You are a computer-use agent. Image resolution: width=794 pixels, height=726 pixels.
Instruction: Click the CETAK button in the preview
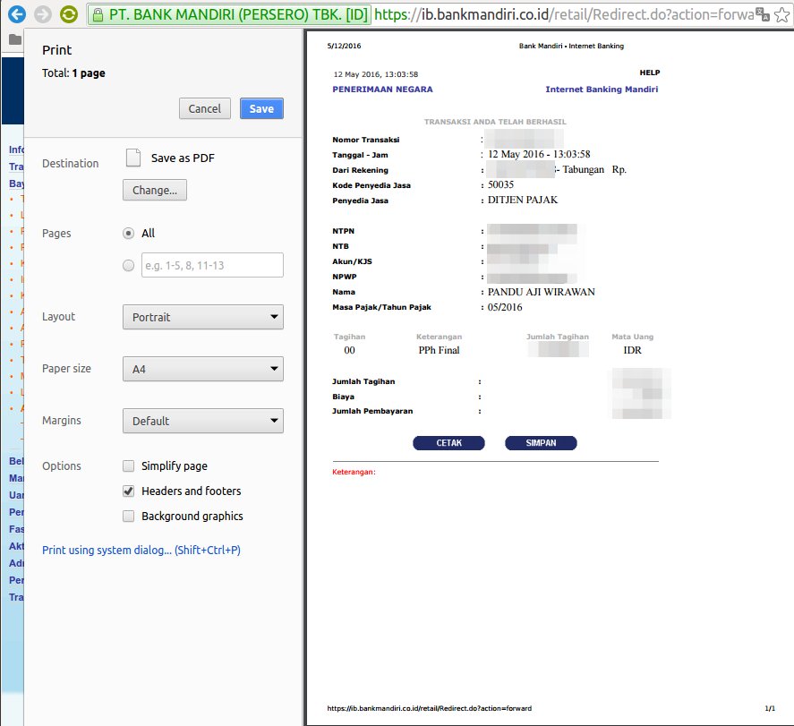coord(449,443)
